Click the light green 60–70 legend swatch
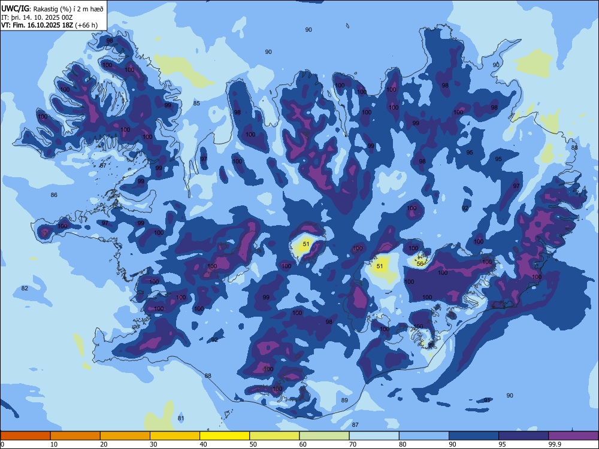The height and width of the screenshot is (449, 599). pyautogui.click(x=324, y=436)
